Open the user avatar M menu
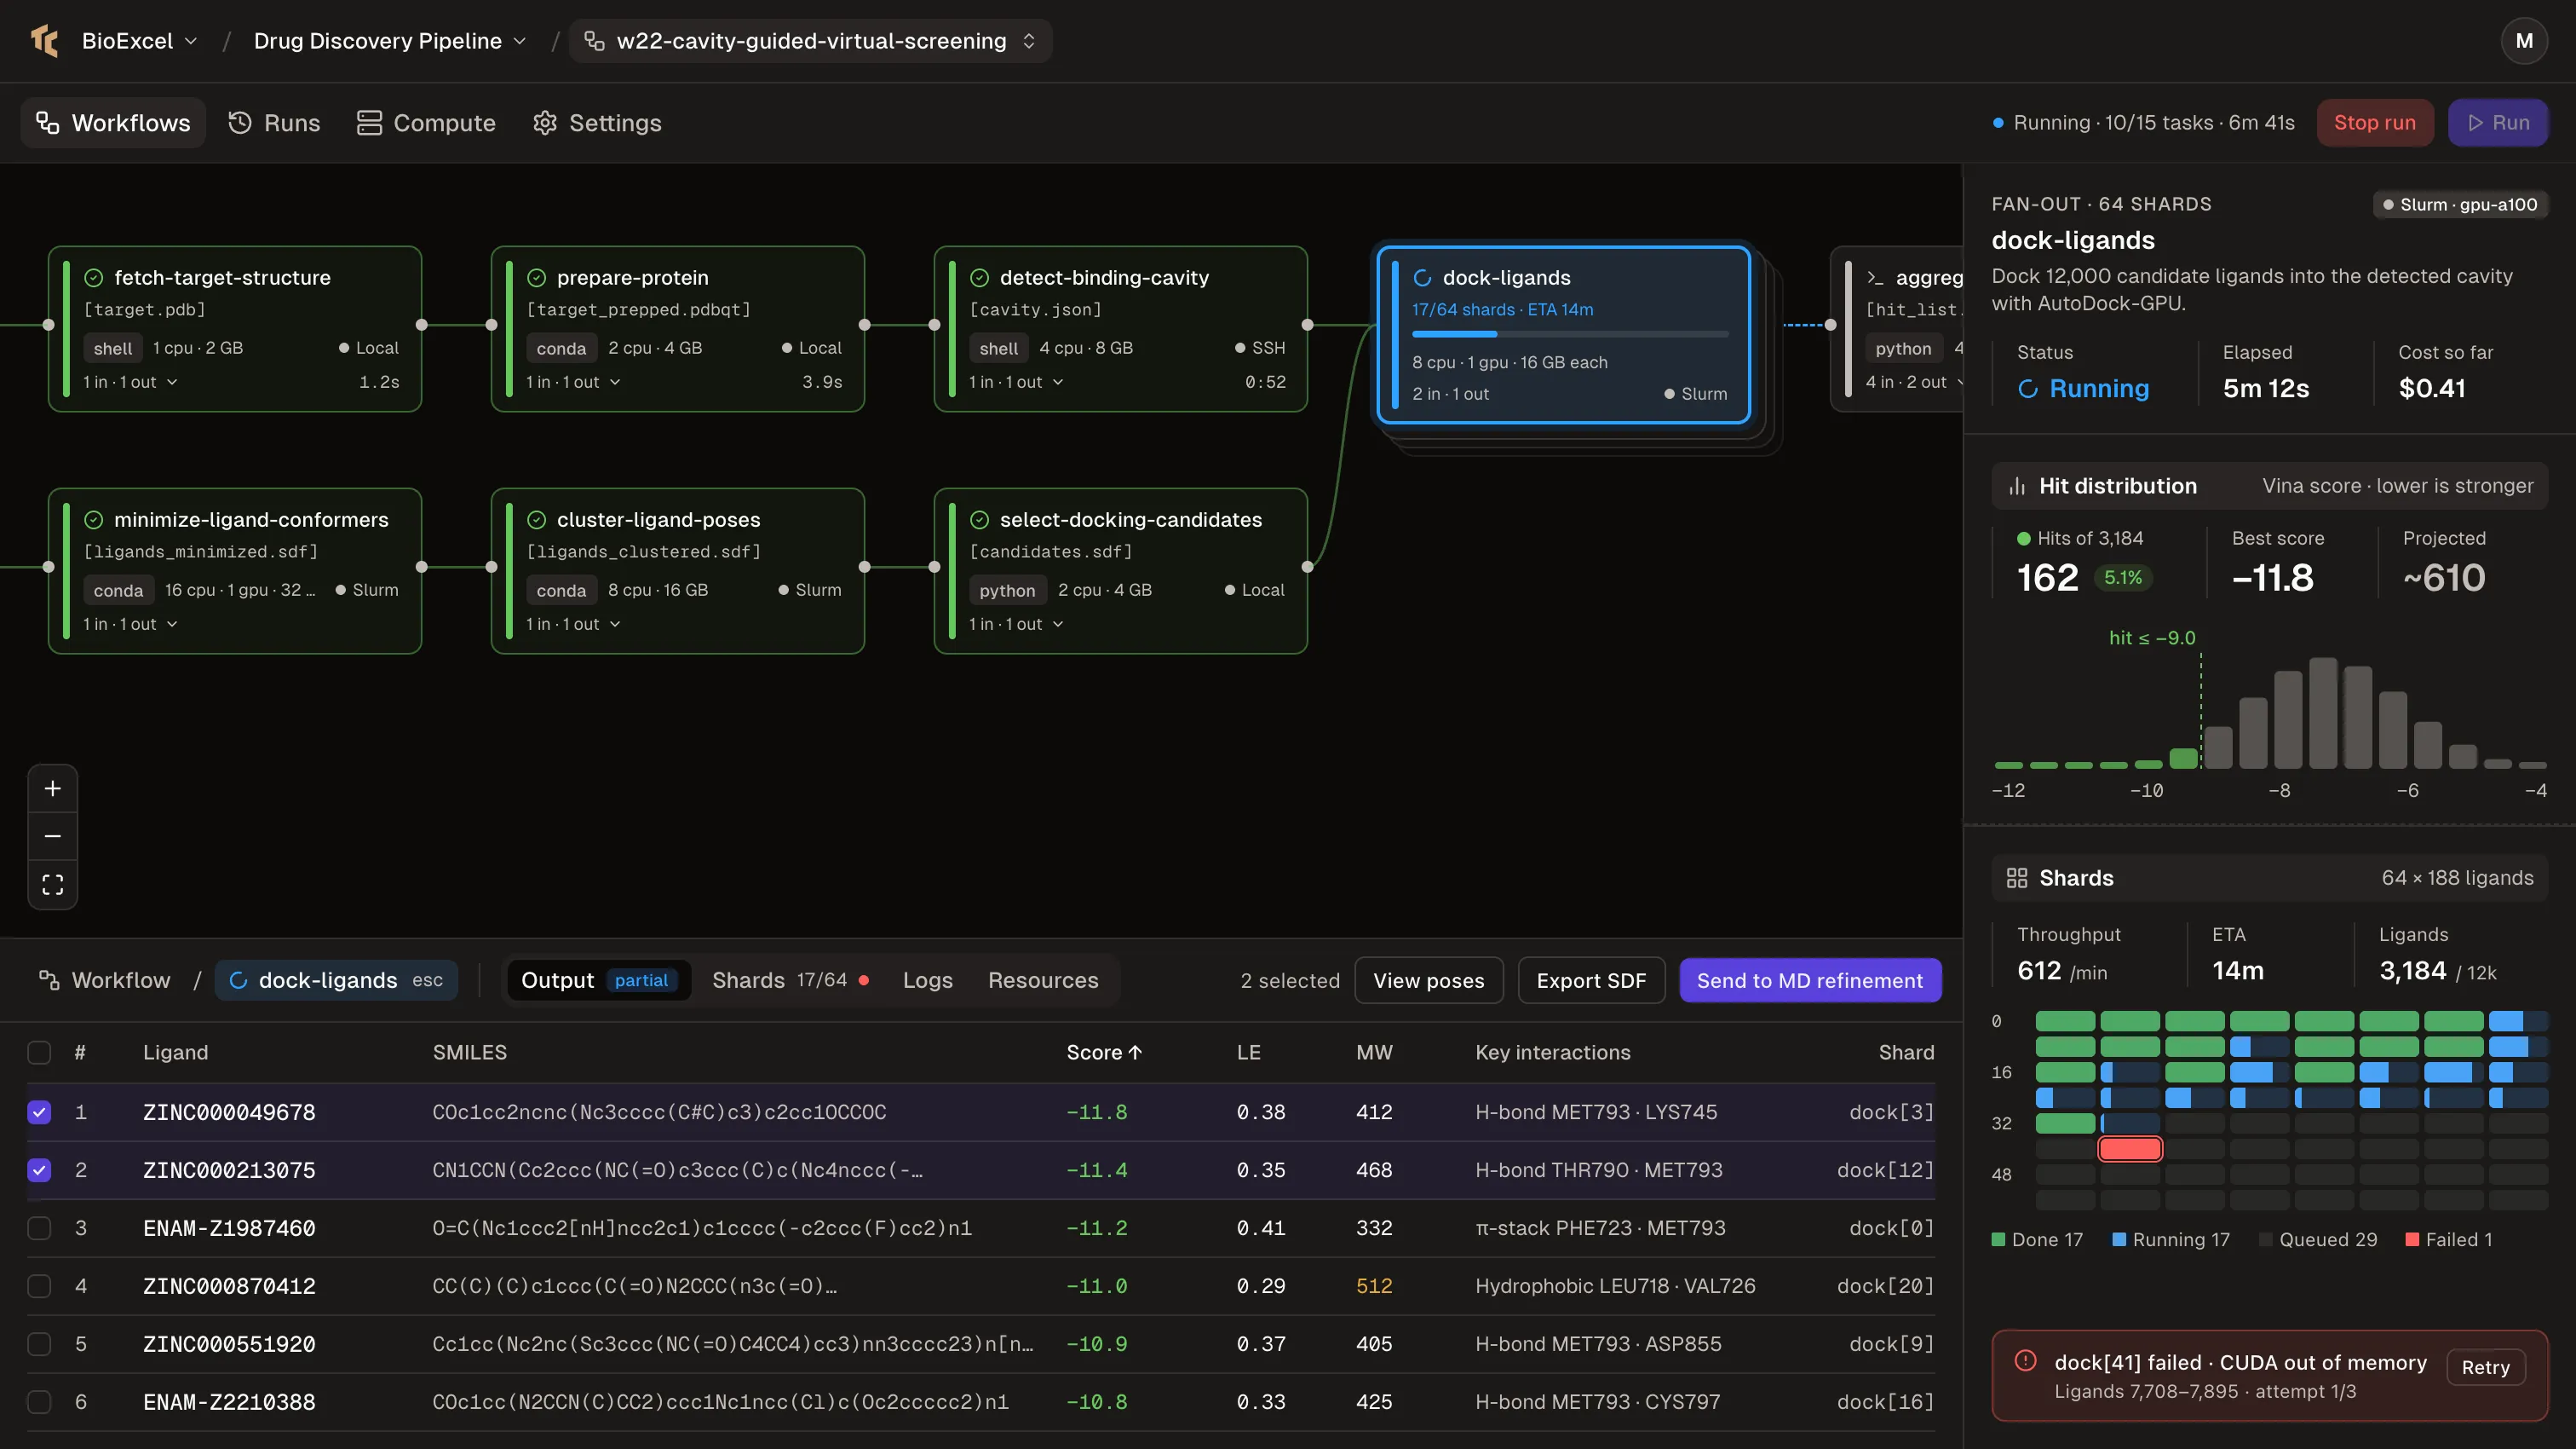Viewport: 2576px width, 1449px height. tap(2524, 41)
